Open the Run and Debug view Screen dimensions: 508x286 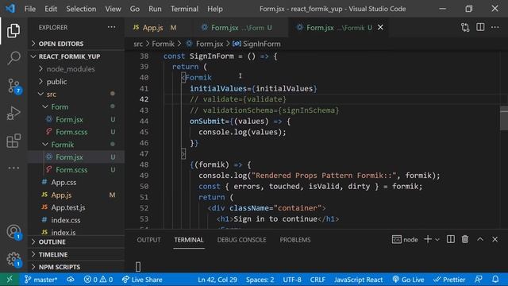[x=13, y=113]
